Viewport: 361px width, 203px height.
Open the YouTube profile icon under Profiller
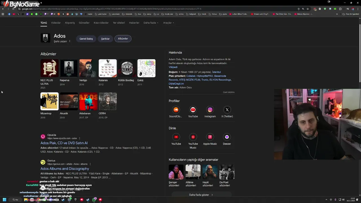tap(193, 110)
